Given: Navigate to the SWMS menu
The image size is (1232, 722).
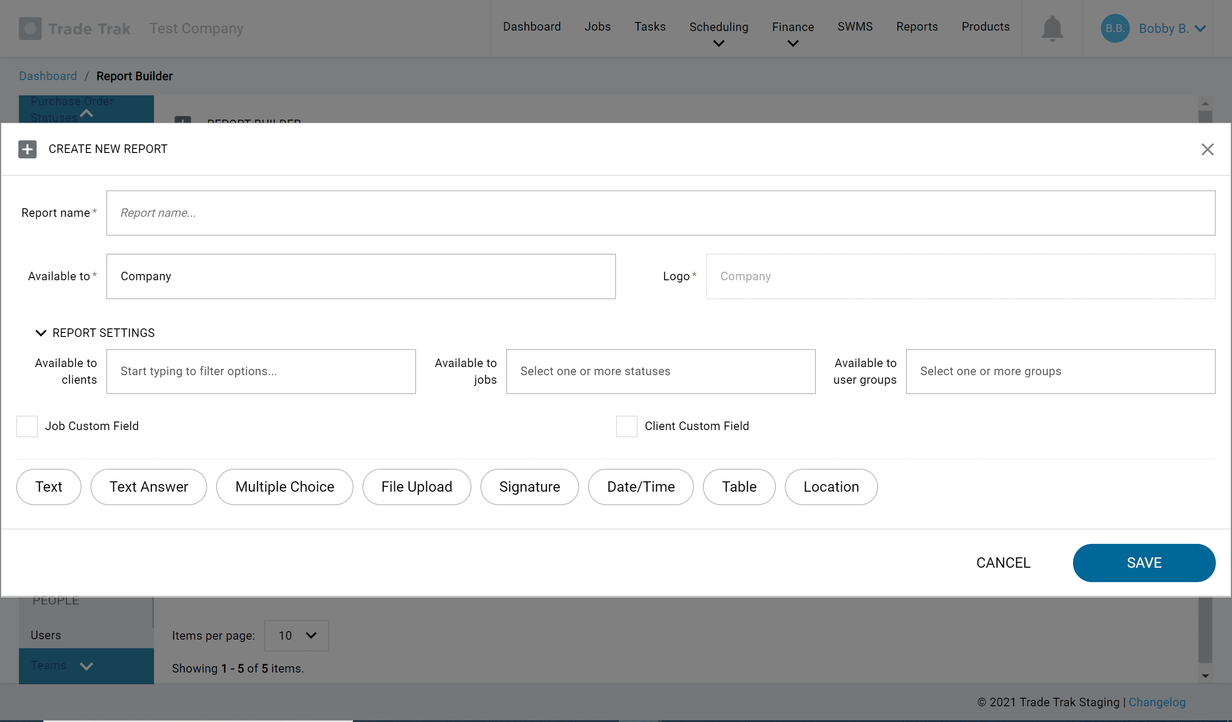Looking at the screenshot, I should tap(855, 27).
